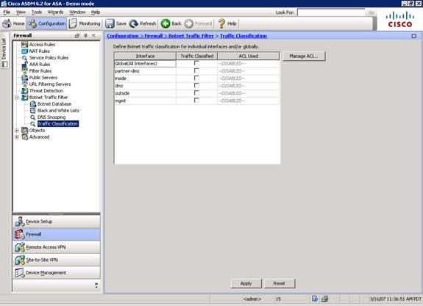
Task: Collapse the Botnet Traffic Filter tree node
Action: (x=17, y=98)
